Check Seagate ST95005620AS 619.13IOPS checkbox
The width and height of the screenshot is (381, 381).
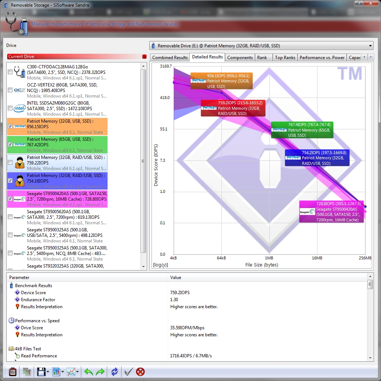point(10,217)
